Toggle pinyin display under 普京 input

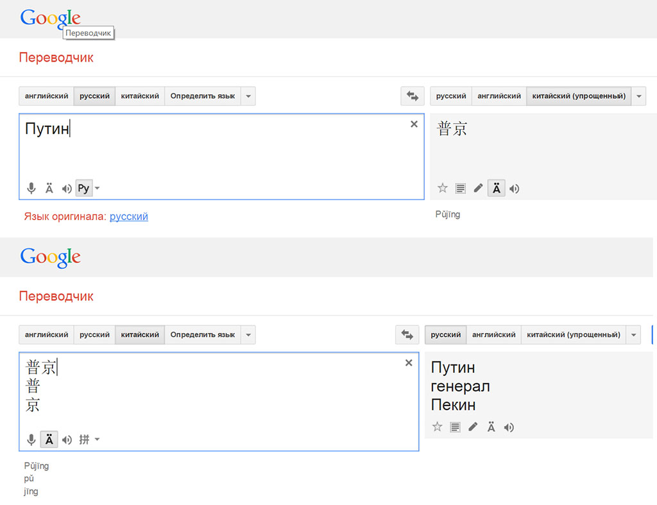(x=49, y=440)
